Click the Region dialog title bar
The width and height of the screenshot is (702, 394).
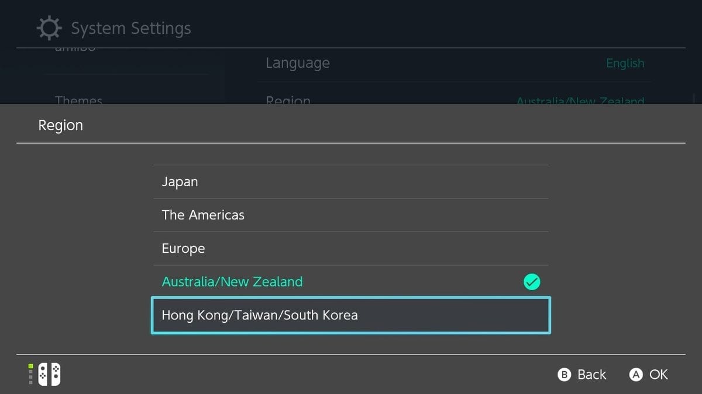(x=60, y=125)
